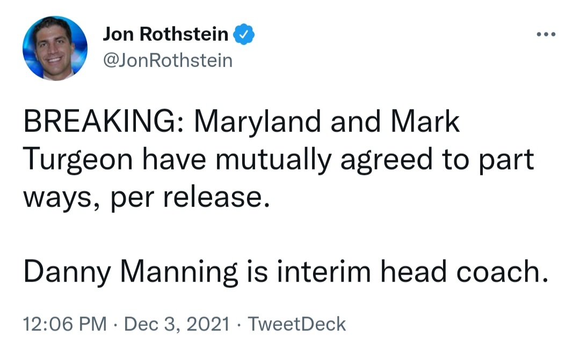Open Jon Rothstein's profile avatar
This screenshot has width=580, height=356.
[x=55, y=48]
